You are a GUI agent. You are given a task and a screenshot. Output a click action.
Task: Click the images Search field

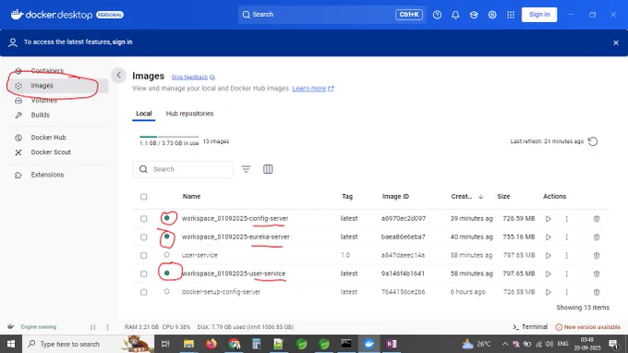[183, 169]
